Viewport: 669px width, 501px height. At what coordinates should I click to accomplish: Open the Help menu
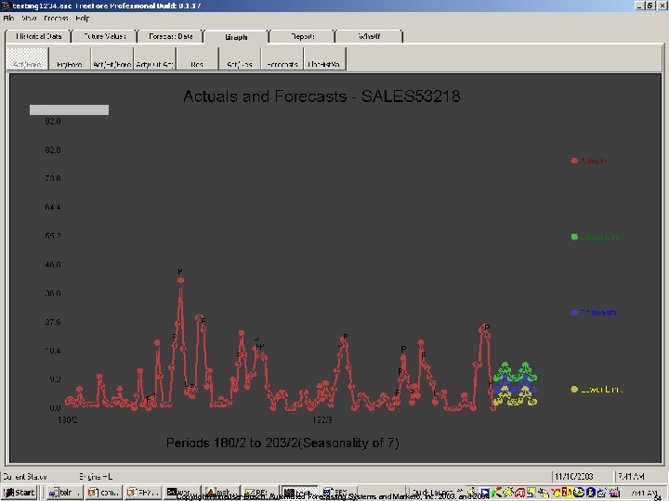click(83, 19)
